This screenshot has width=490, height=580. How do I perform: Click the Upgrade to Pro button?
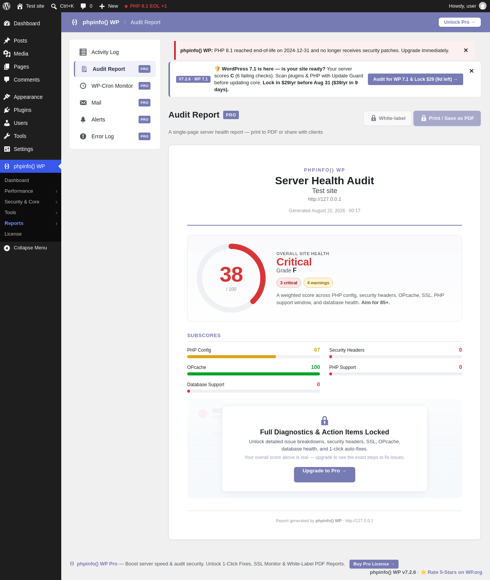pos(325,475)
